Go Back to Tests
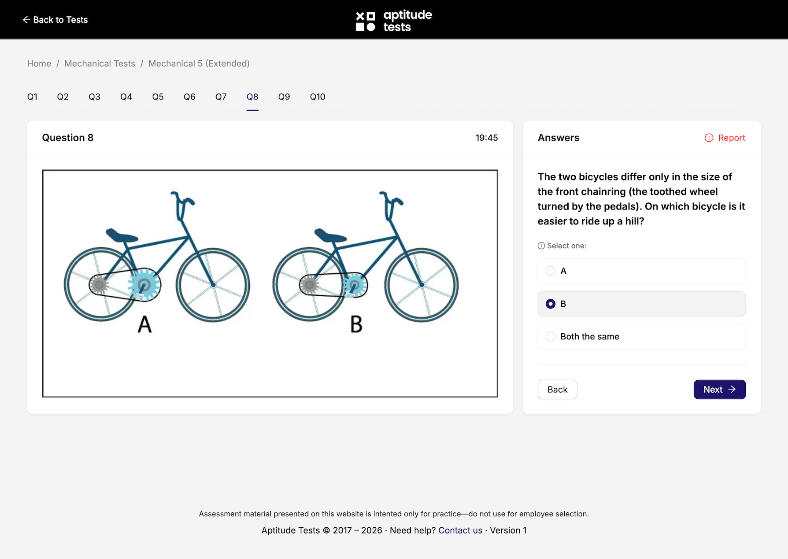This screenshot has width=788, height=559. pyautogui.click(x=55, y=20)
